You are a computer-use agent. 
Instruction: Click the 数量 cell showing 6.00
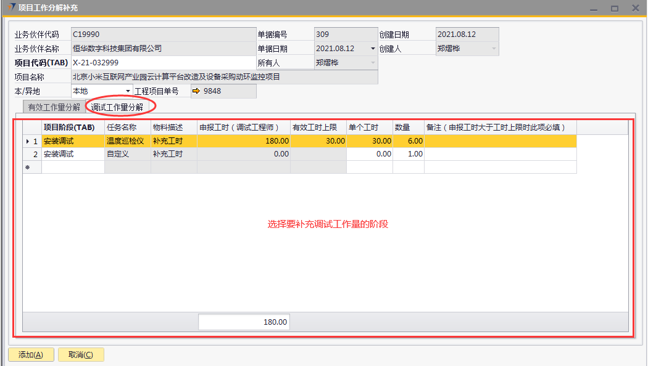[x=408, y=141]
